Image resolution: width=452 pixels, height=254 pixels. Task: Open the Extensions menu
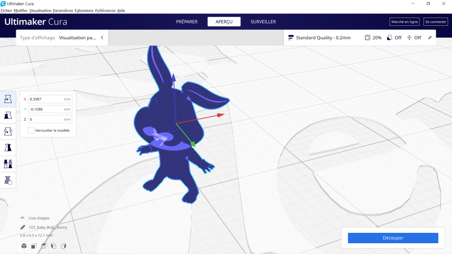tap(84, 11)
